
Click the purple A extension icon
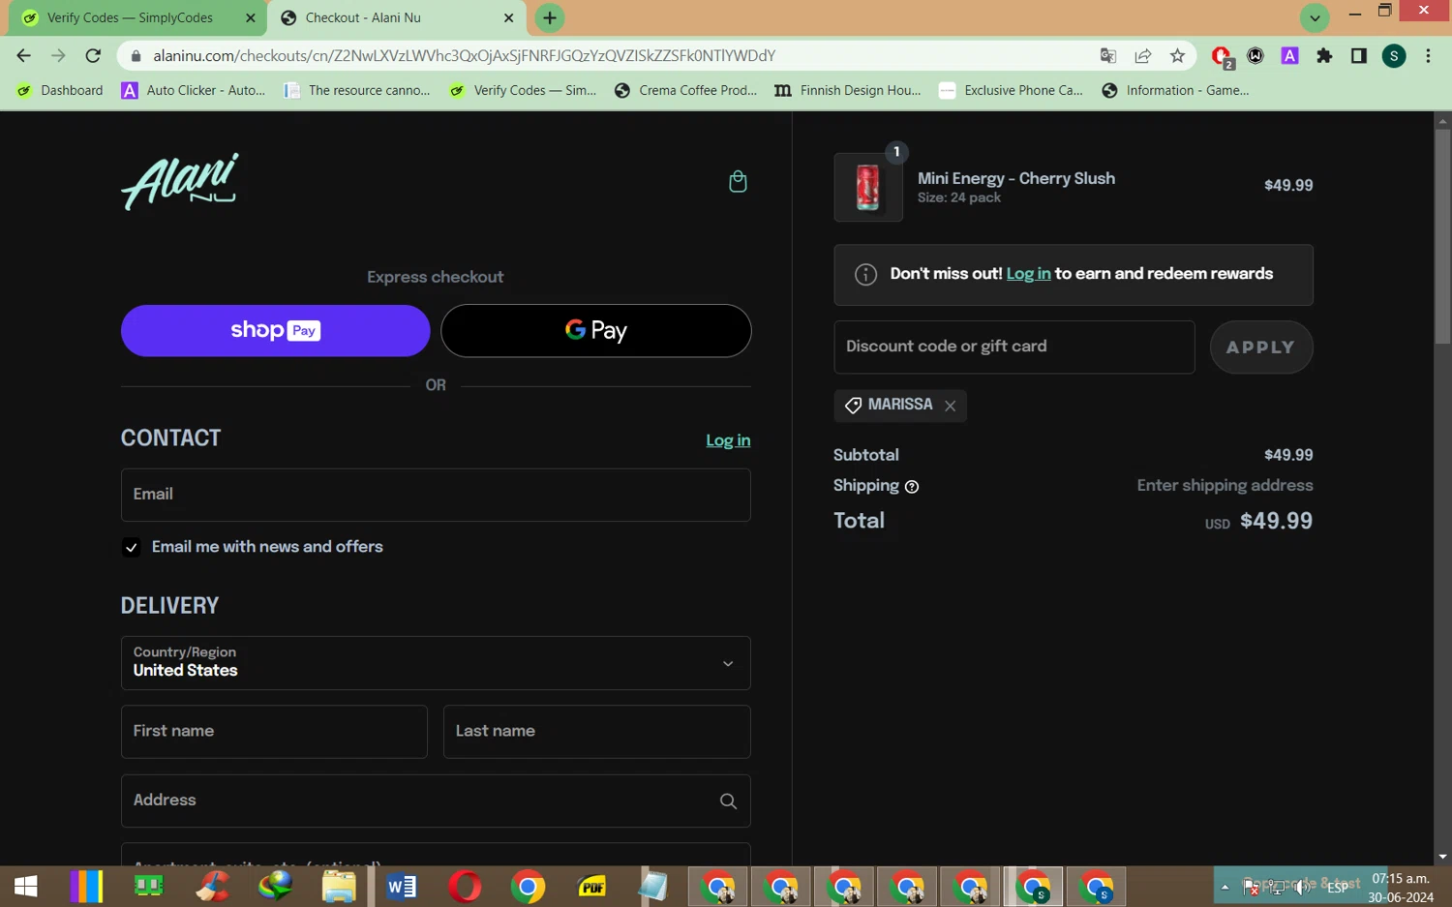click(1289, 56)
